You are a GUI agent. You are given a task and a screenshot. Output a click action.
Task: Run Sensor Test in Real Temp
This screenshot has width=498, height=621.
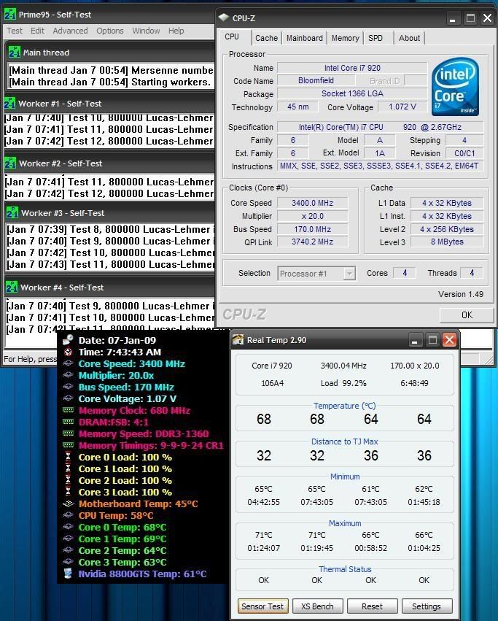click(x=262, y=606)
